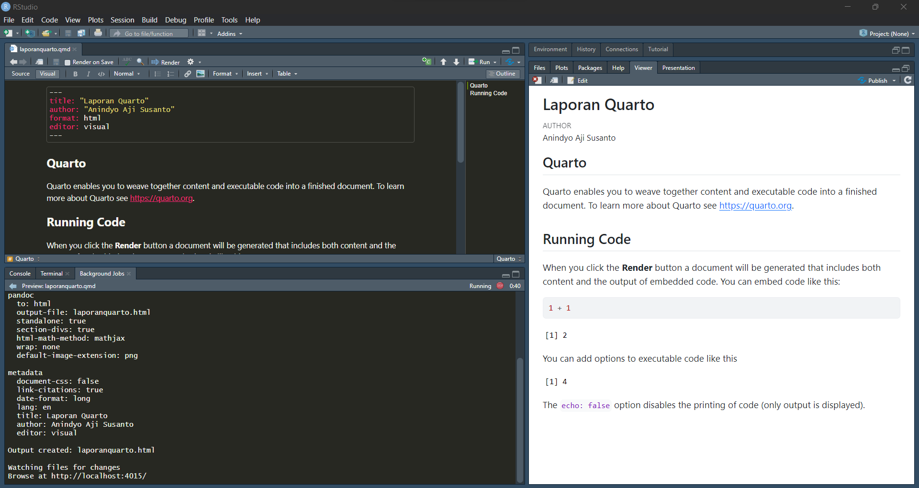
Task: Switch editor to Source mode
Action: point(21,74)
